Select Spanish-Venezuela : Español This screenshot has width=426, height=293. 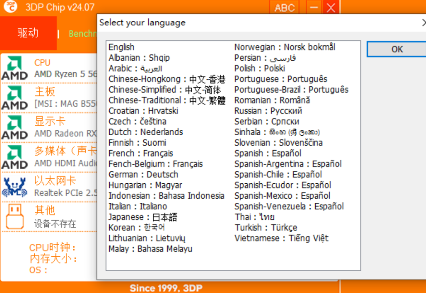289,206
